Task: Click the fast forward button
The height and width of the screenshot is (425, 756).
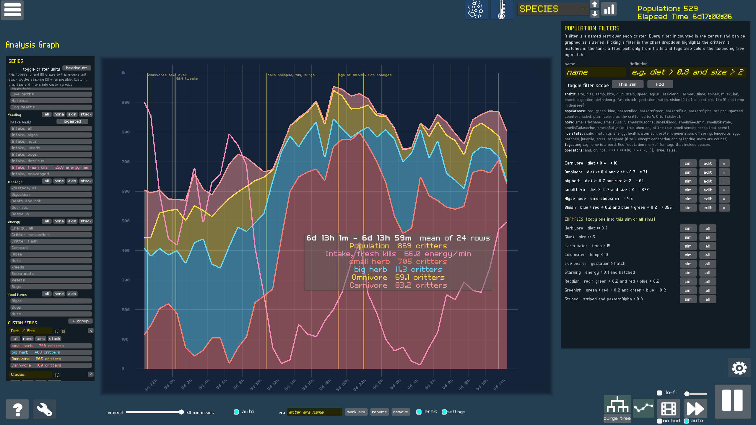Action: pyautogui.click(x=696, y=408)
